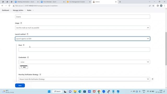Image resolution: width=167 pixels, height=94 pixels.
Task: Open the Windows Start menu
Action: click(49, 91)
